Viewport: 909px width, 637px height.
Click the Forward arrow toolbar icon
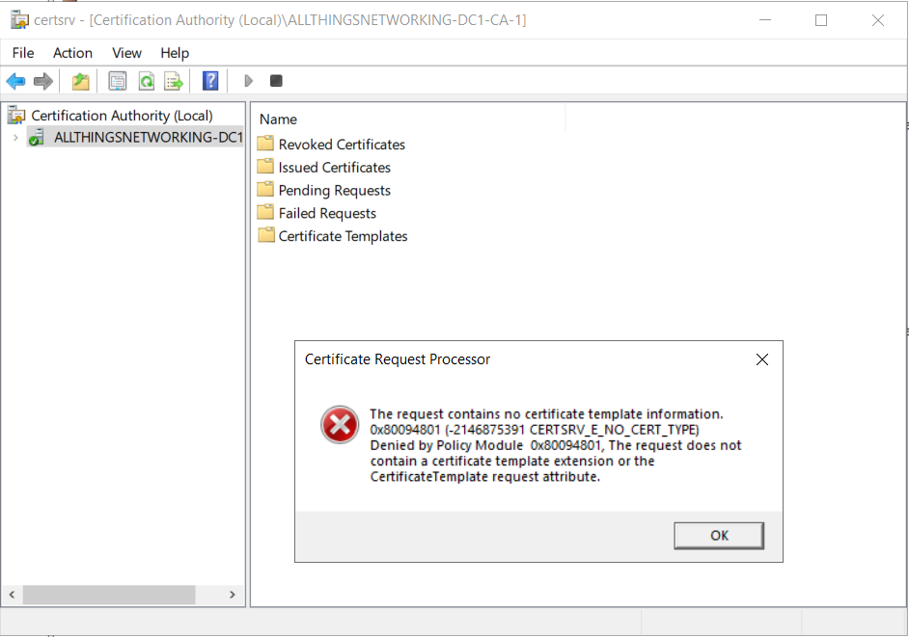pyautogui.click(x=43, y=81)
